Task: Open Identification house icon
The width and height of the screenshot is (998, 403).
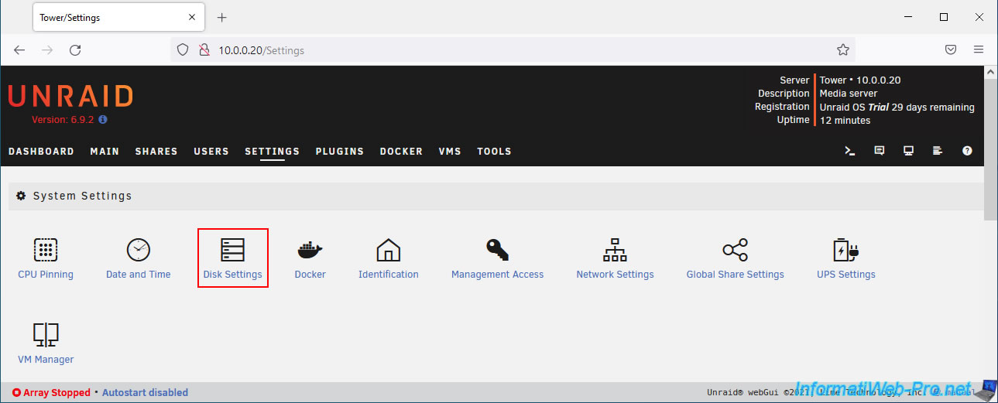Action: coord(388,250)
